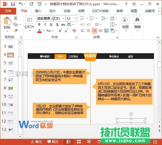Switch to slide sorter view icon
162x145 pixels.
tap(79, 142)
